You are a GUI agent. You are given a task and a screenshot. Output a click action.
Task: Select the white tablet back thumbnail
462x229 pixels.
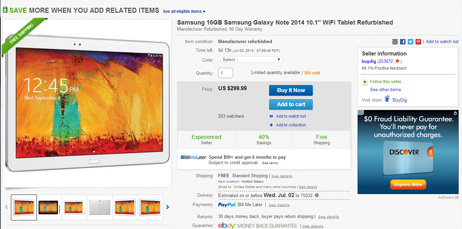[x=99, y=207]
